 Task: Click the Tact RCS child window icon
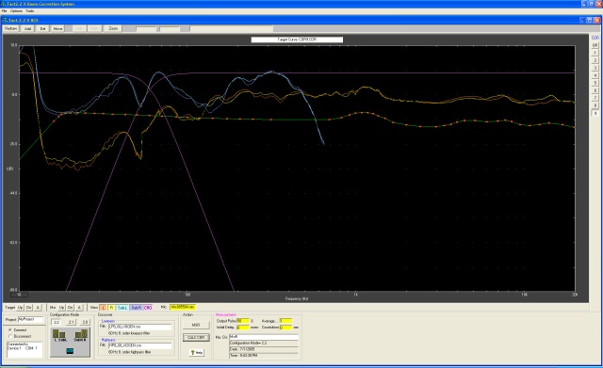[x=5, y=20]
